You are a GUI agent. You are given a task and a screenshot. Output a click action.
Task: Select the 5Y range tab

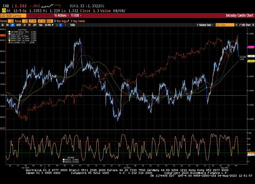pyautogui.click(x=29, y=25)
